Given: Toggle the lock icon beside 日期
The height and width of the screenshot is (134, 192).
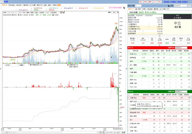Looking at the screenshot, I should tap(169, 6).
